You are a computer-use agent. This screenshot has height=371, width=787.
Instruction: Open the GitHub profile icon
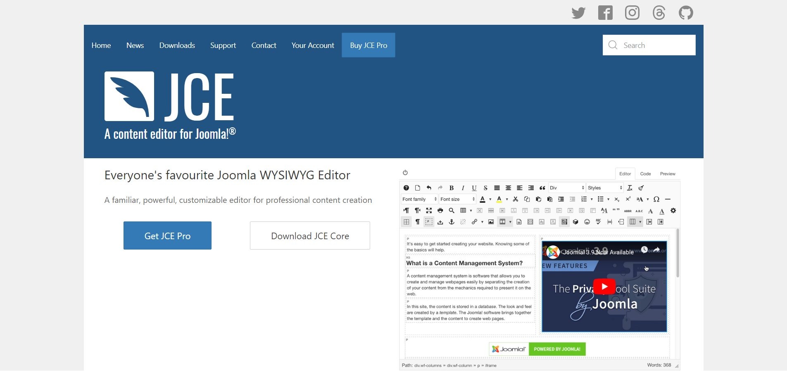tap(686, 13)
